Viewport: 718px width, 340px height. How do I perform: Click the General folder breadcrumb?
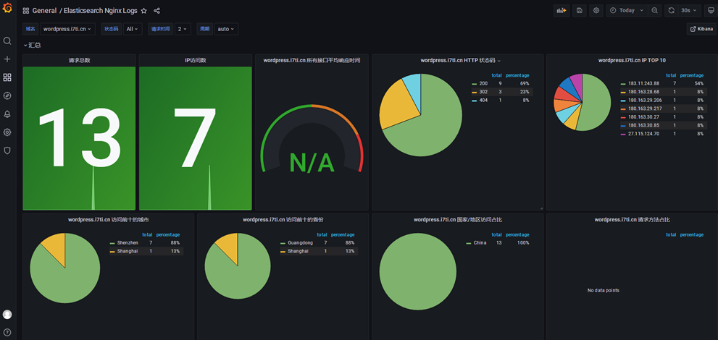pos(44,11)
